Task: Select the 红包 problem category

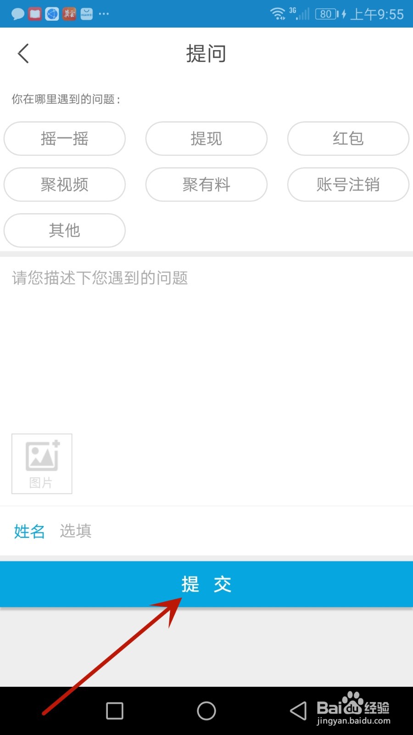Action: (348, 138)
